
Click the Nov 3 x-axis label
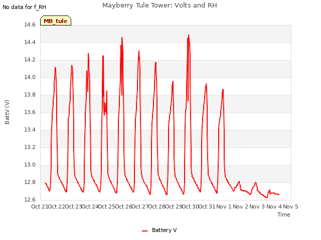click(x=257, y=206)
